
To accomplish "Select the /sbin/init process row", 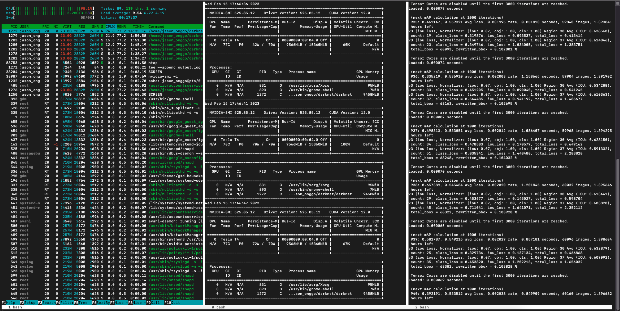I will click(102, 117).
